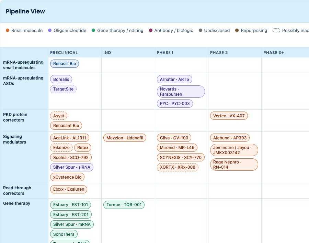Open the dashed XORTX · XRx-008 chip
The height and width of the screenshot is (243, 309).
pyautogui.click(x=178, y=167)
